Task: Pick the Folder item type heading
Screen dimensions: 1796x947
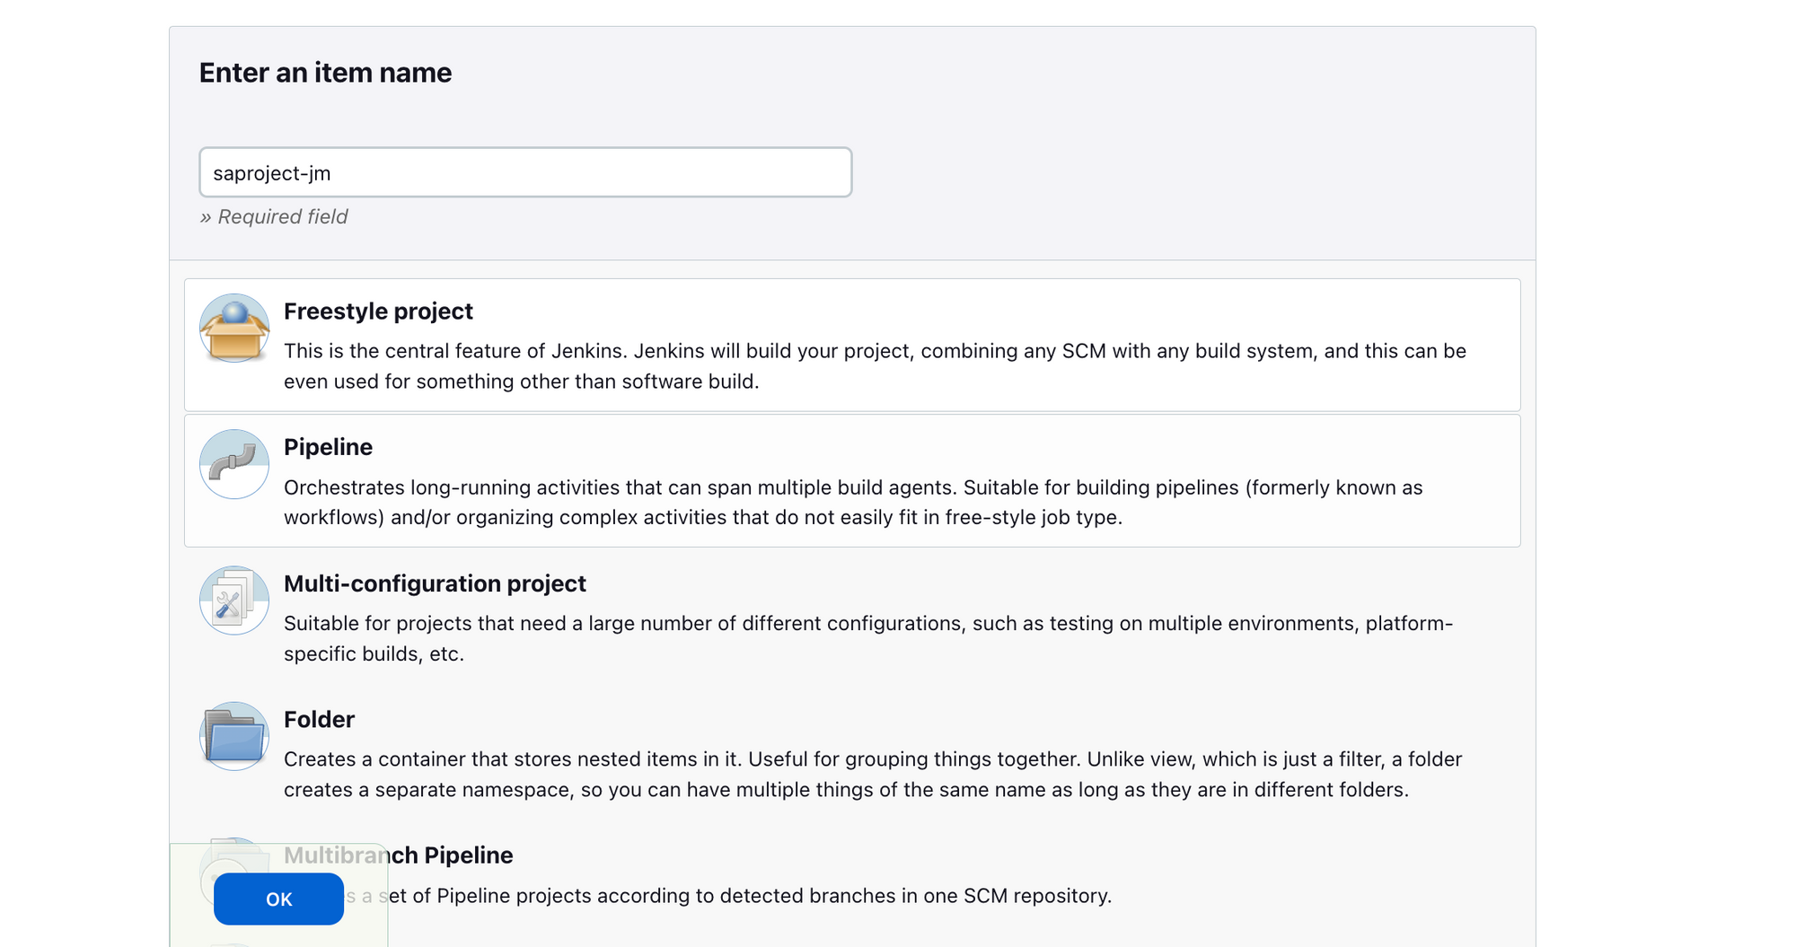Action: [319, 719]
